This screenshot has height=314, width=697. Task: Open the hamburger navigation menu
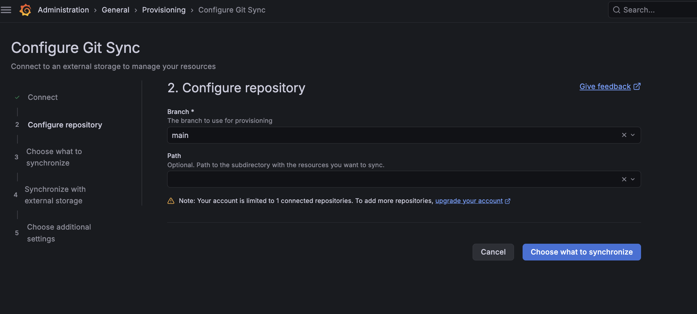(6, 10)
